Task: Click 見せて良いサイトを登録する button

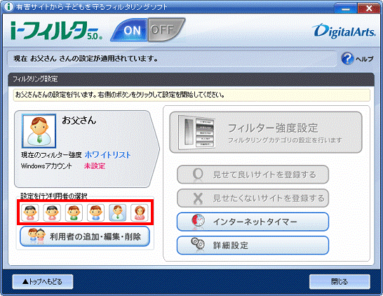Action: click(x=253, y=175)
